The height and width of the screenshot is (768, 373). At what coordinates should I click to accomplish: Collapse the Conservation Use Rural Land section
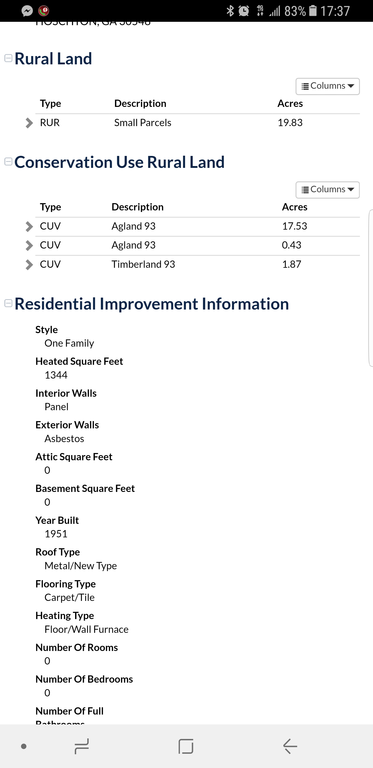pos(8,162)
